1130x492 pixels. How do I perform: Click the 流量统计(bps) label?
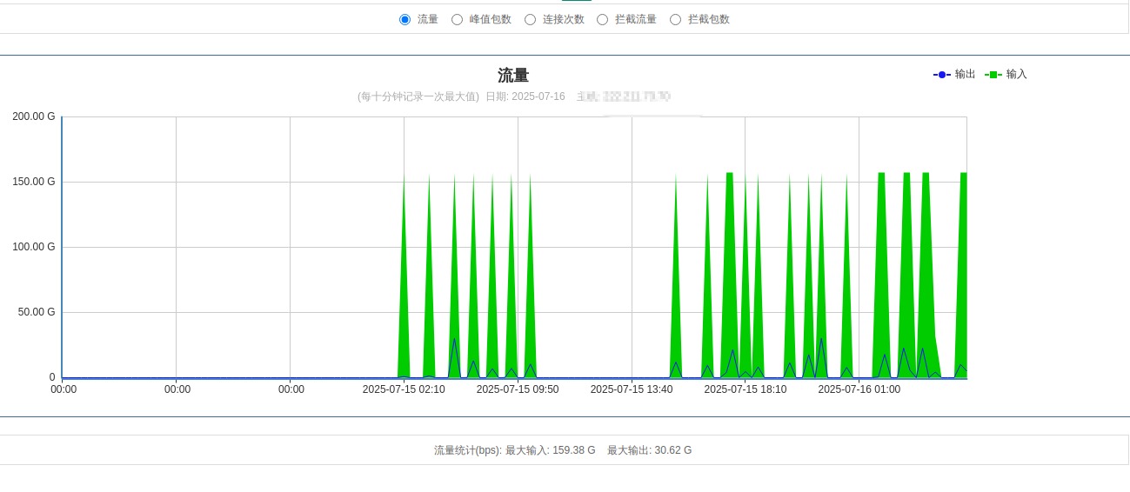[468, 450]
